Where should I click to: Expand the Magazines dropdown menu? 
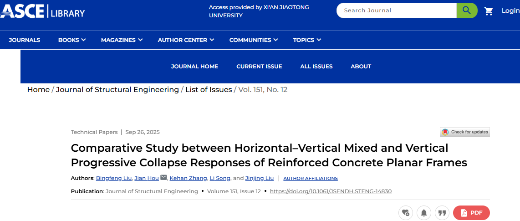[x=122, y=40]
